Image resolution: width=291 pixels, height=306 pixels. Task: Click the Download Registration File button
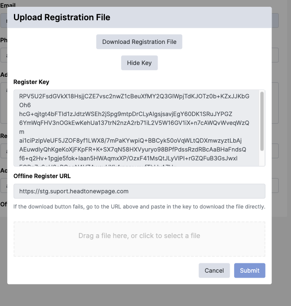(x=139, y=42)
